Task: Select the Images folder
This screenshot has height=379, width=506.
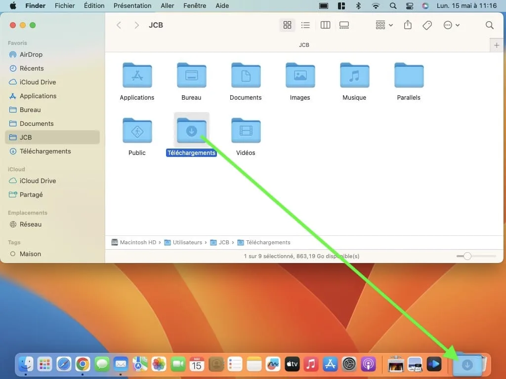Action: (300, 75)
